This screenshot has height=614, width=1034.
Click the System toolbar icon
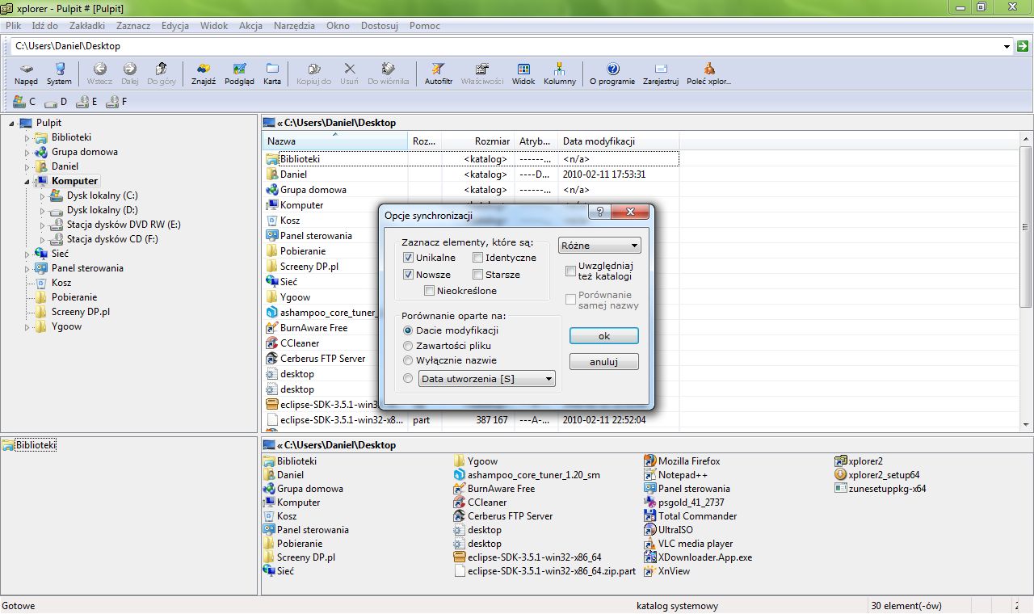(59, 74)
